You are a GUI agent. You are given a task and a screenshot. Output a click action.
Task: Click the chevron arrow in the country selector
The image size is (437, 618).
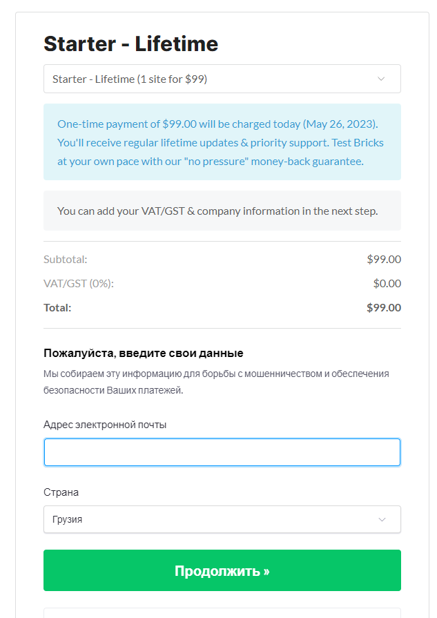click(382, 519)
